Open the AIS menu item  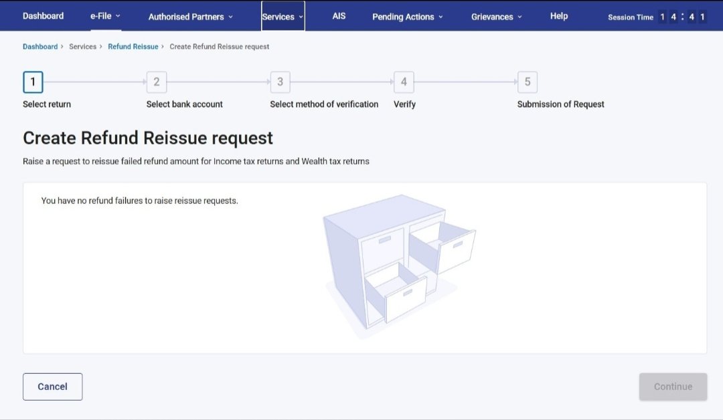pos(339,16)
